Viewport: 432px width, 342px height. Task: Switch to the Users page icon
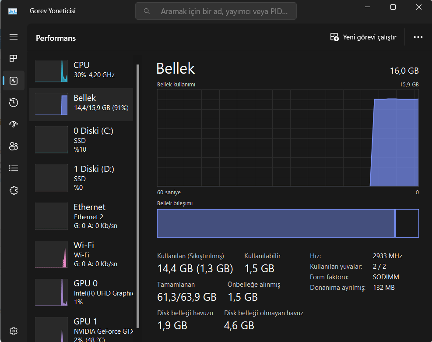[14, 146]
